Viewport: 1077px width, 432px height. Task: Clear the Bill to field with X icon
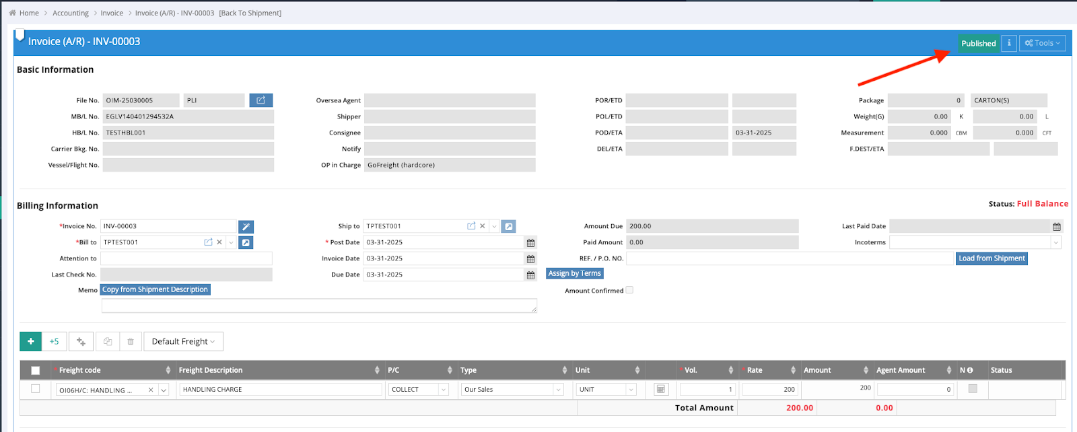coord(219,242)
